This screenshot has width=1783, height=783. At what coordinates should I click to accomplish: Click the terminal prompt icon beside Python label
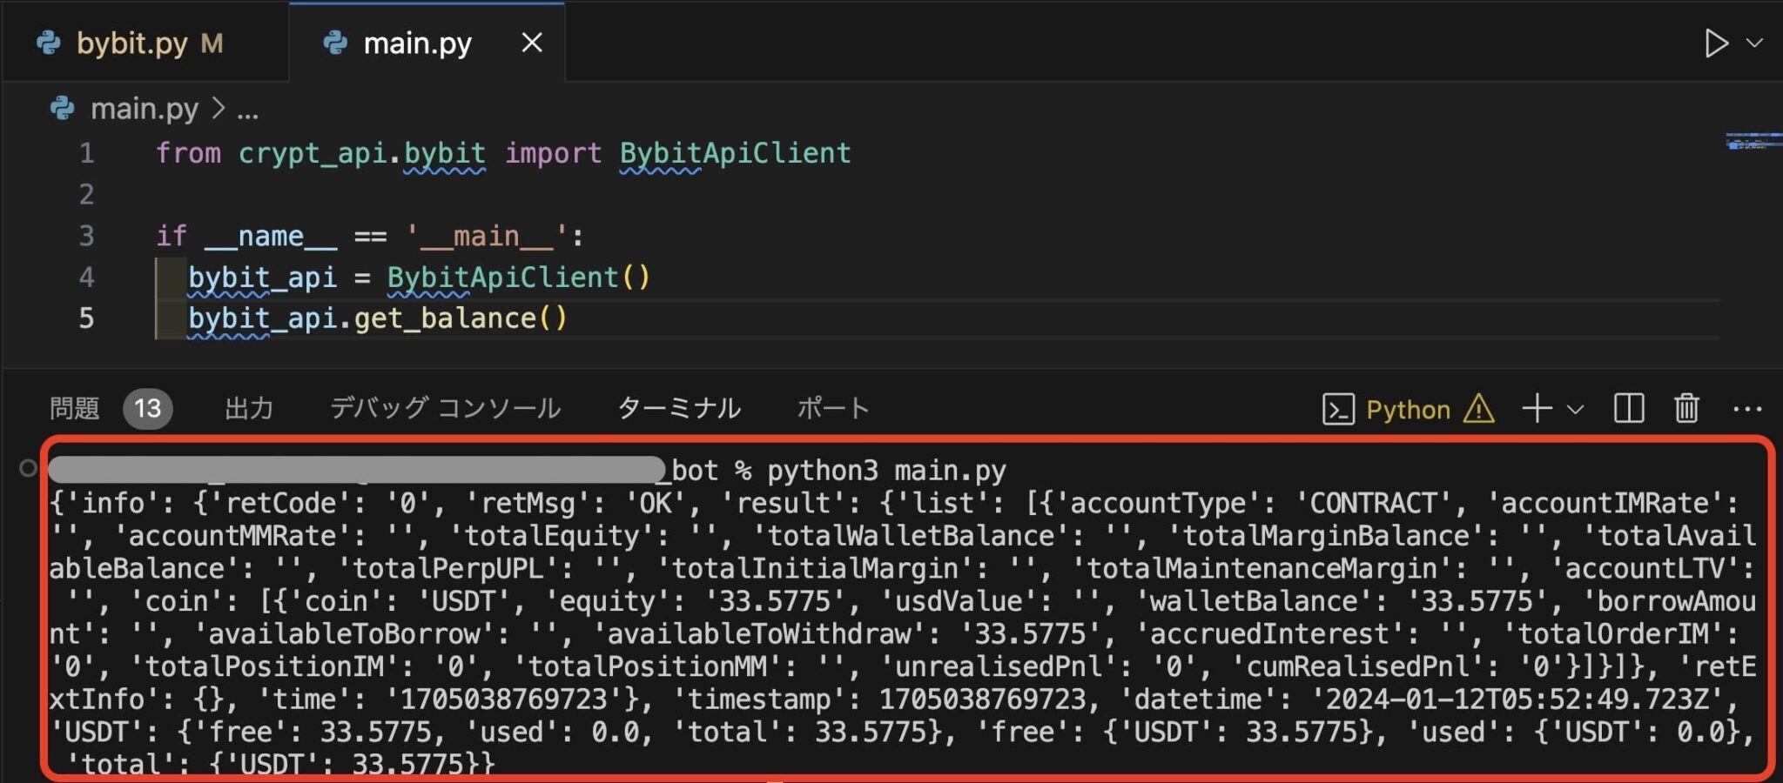tap(1341, 409)
